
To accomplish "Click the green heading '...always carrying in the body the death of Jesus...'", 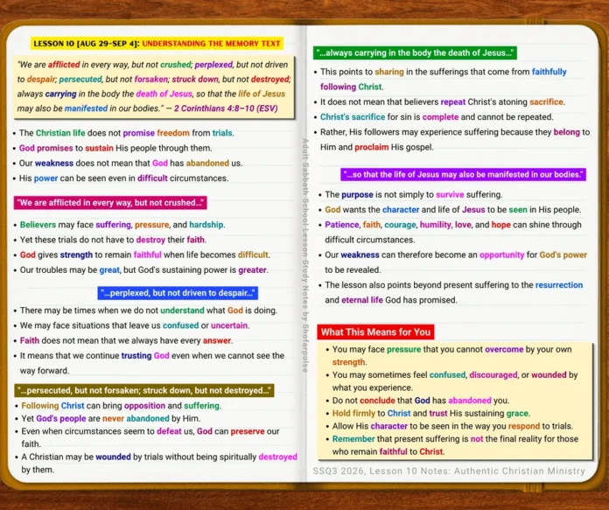I will [415, 53].
